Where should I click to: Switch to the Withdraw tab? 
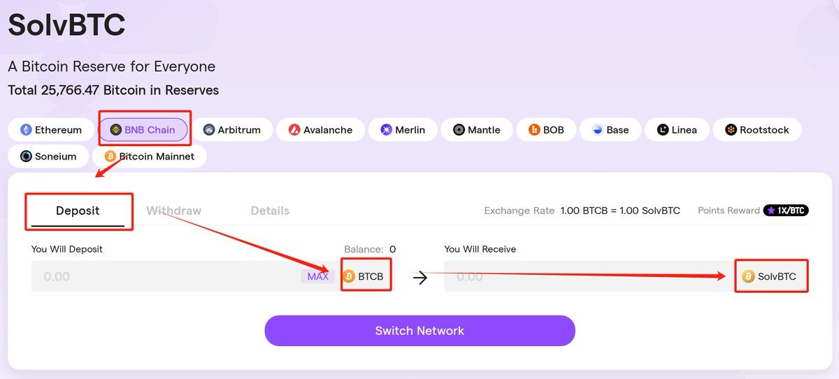click(173, 210)
